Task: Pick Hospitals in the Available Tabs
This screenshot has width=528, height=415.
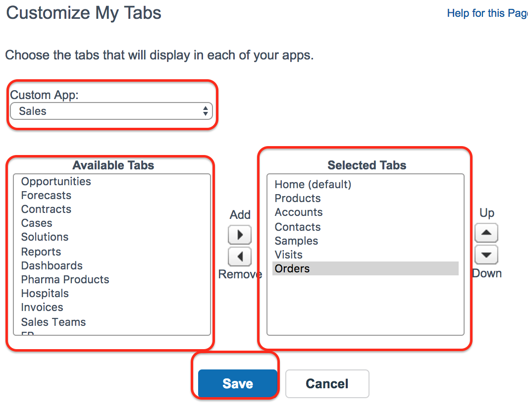Action: (x=45, y=293)
